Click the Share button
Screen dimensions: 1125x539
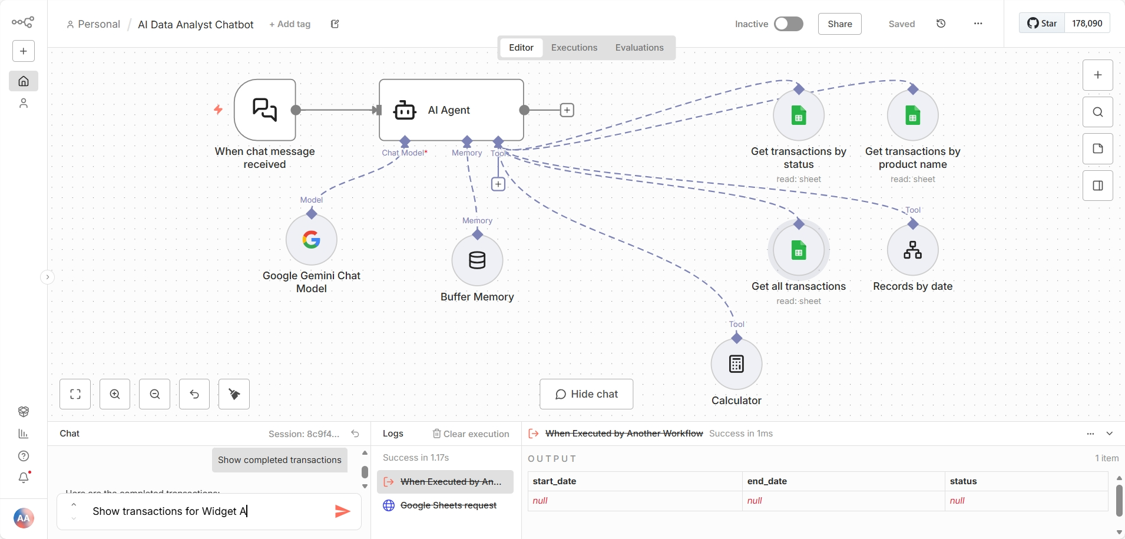click(839, 24)
